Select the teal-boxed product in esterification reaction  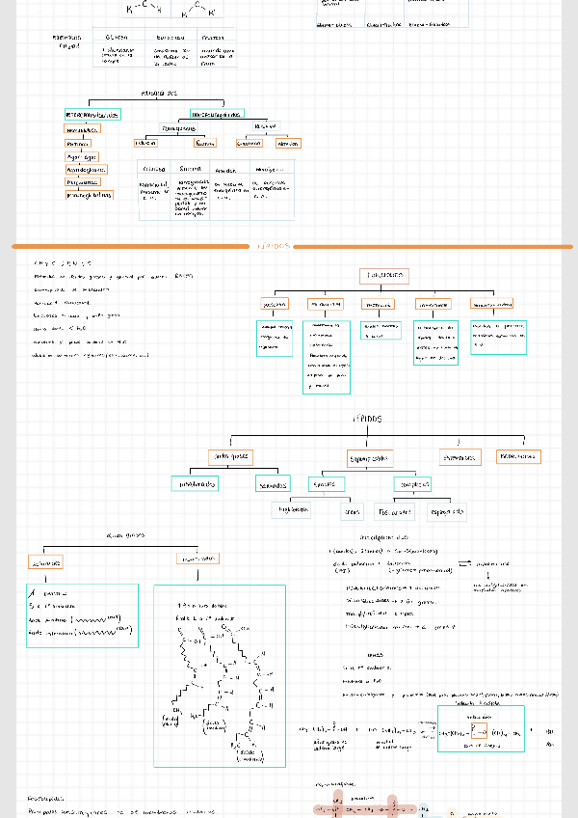pos(480,729)
